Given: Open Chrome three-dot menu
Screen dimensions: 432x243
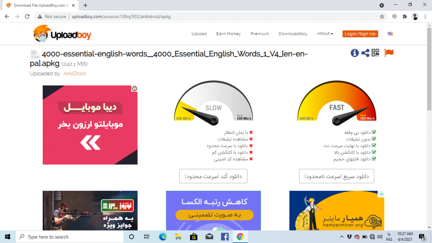Looking at the screenshot, I should pyautogui.click(x=425, y=16).
